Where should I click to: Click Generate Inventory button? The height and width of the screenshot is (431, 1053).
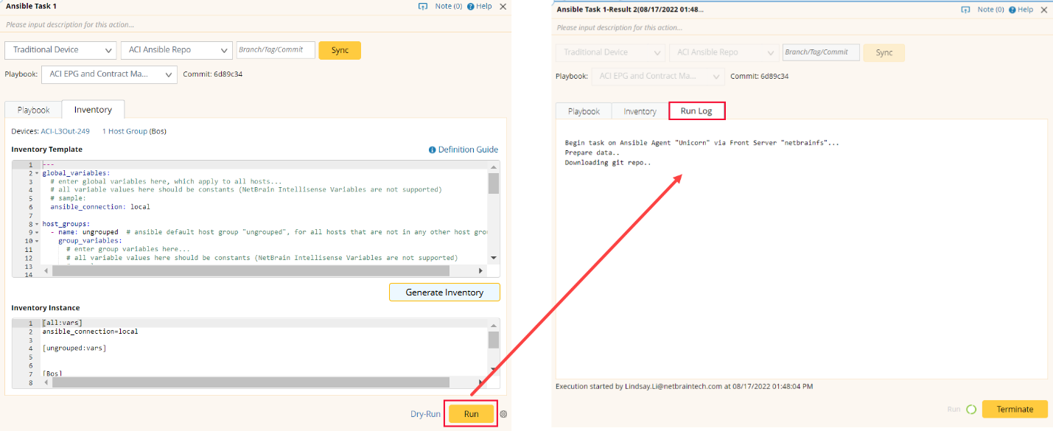coord(444,292)
